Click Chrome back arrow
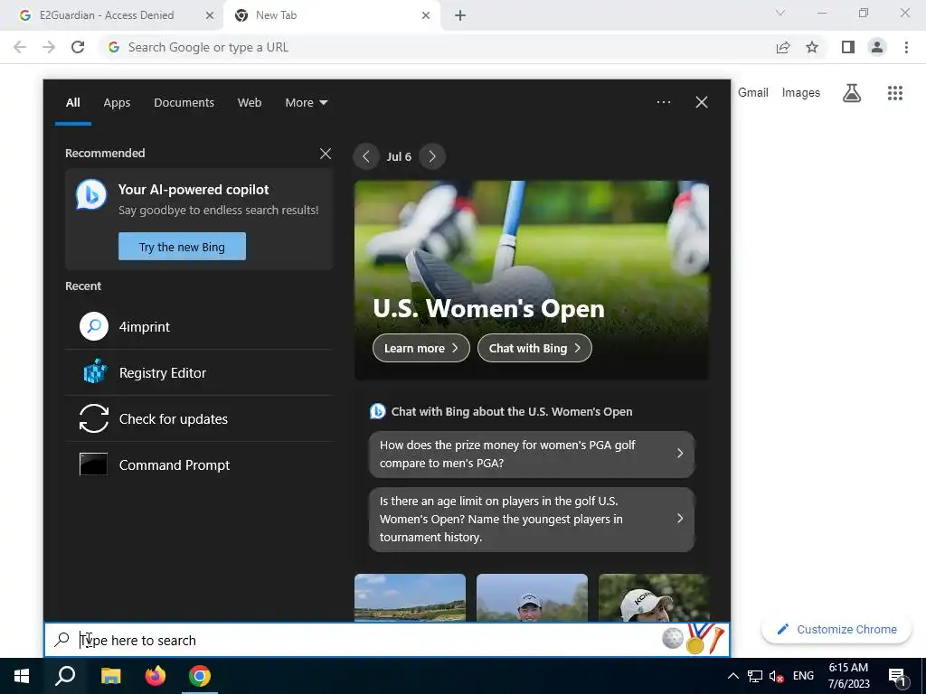Viewport: 926px width, 694px height. tap(20, 47)
